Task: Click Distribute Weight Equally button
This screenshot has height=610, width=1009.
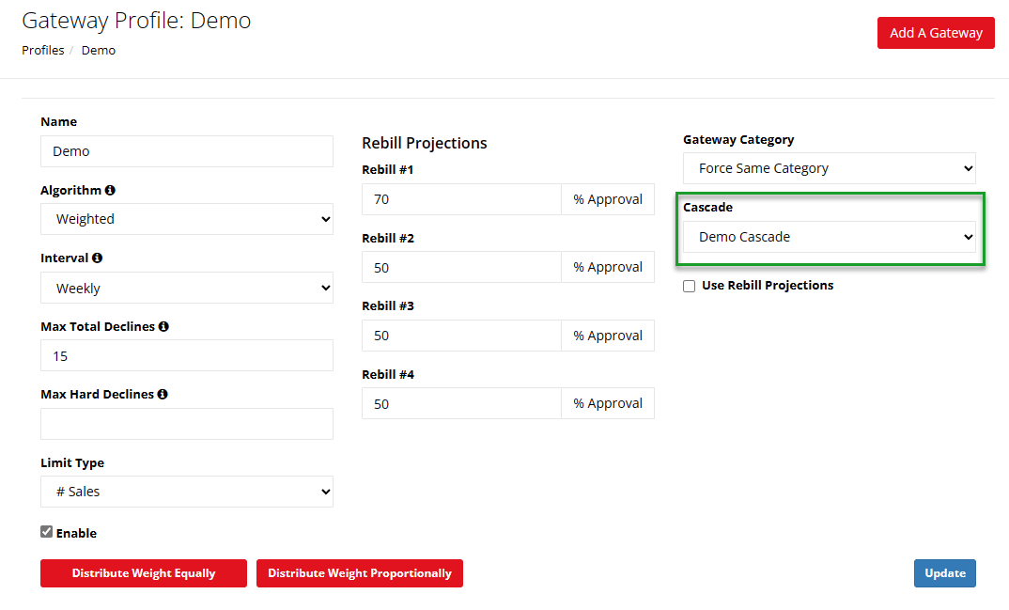Action: point(144,573)
